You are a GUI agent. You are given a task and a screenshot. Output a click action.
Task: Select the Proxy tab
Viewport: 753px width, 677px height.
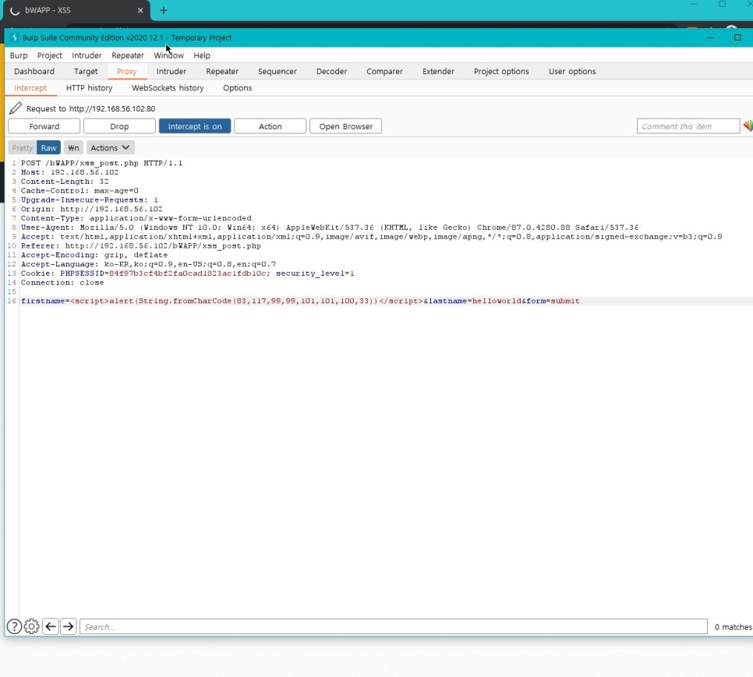point(127,71)
